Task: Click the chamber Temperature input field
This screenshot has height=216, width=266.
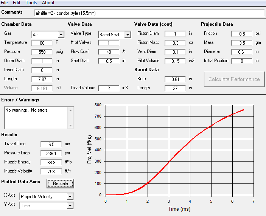Action: click(x=42, y=43)
